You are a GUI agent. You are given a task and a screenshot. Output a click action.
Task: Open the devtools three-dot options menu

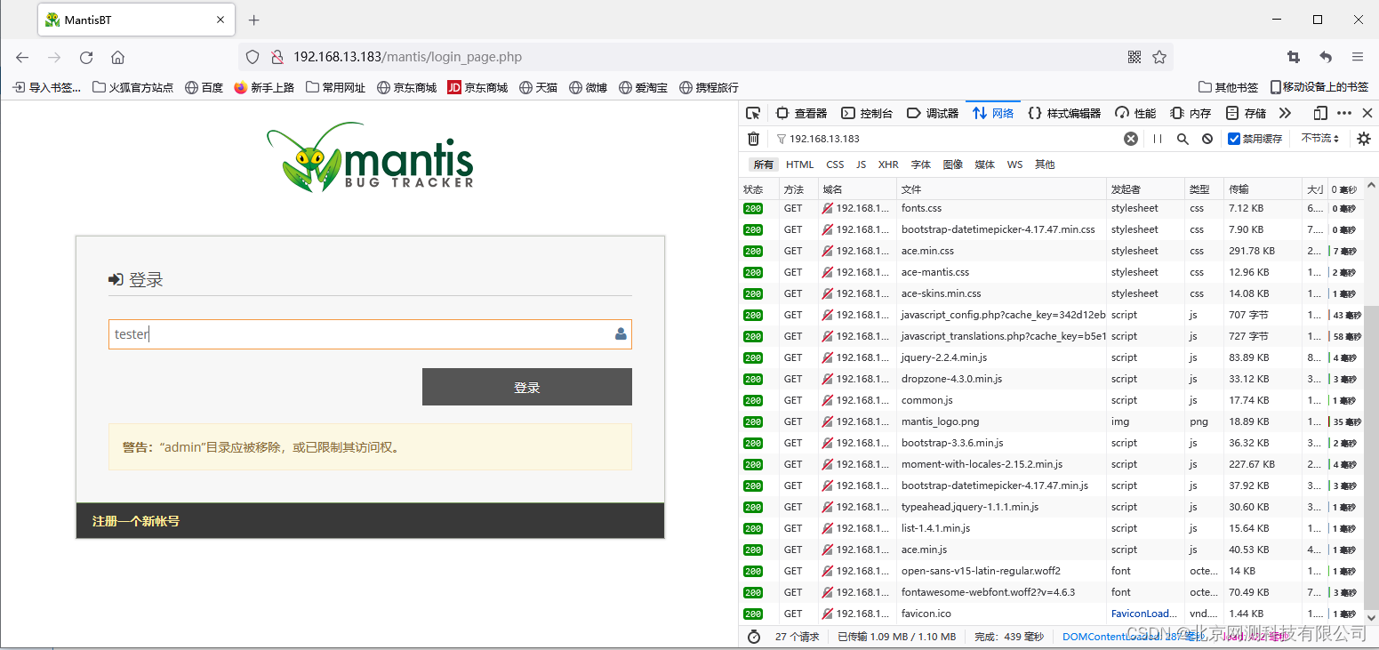(x=1344, y=113)
